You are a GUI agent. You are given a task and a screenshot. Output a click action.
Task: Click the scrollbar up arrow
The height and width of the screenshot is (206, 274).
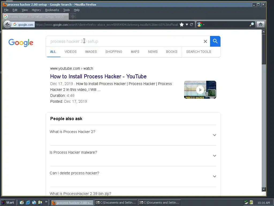coord(264,32)
